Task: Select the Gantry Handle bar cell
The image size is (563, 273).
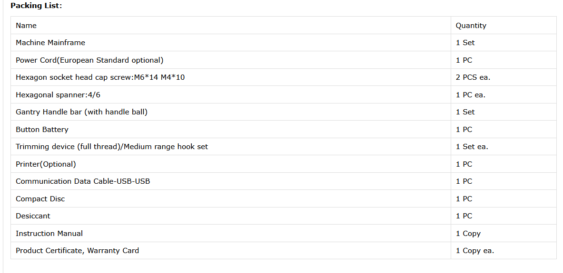Action: pos(81,112)
